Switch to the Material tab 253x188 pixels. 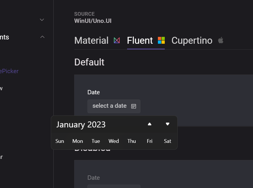coord(91,40)
